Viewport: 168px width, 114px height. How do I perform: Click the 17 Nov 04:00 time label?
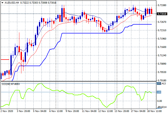(x=138, y=111)
